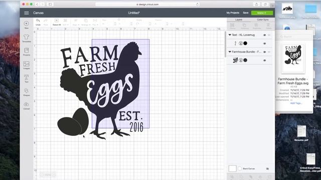Click the Blank Canvas white color swatch
The height and width of the screenshot is (180, 321).
point(232,168)
